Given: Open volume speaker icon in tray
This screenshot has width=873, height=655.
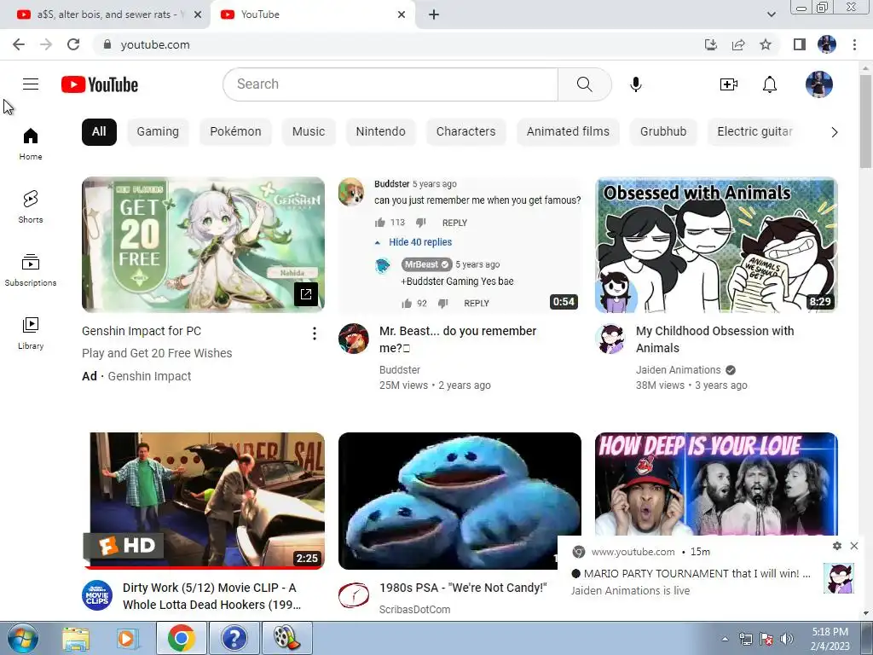Looking at the screenshot, I should tap(787, 639).
